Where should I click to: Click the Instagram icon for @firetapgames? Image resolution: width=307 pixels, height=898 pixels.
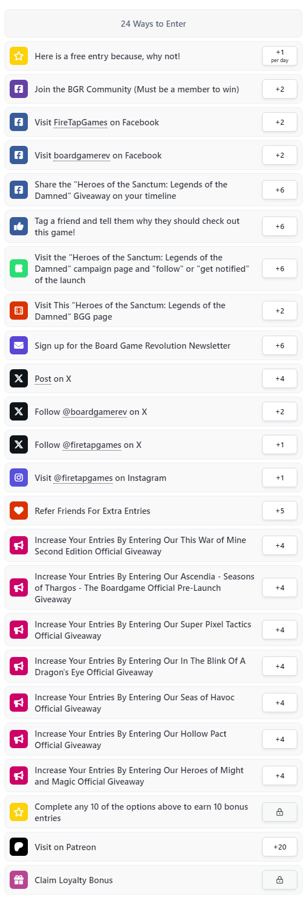(x=19, y=477)
